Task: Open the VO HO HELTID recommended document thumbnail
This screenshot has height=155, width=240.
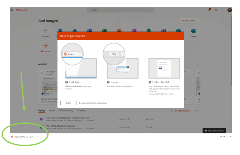Action: coord(49,87)
